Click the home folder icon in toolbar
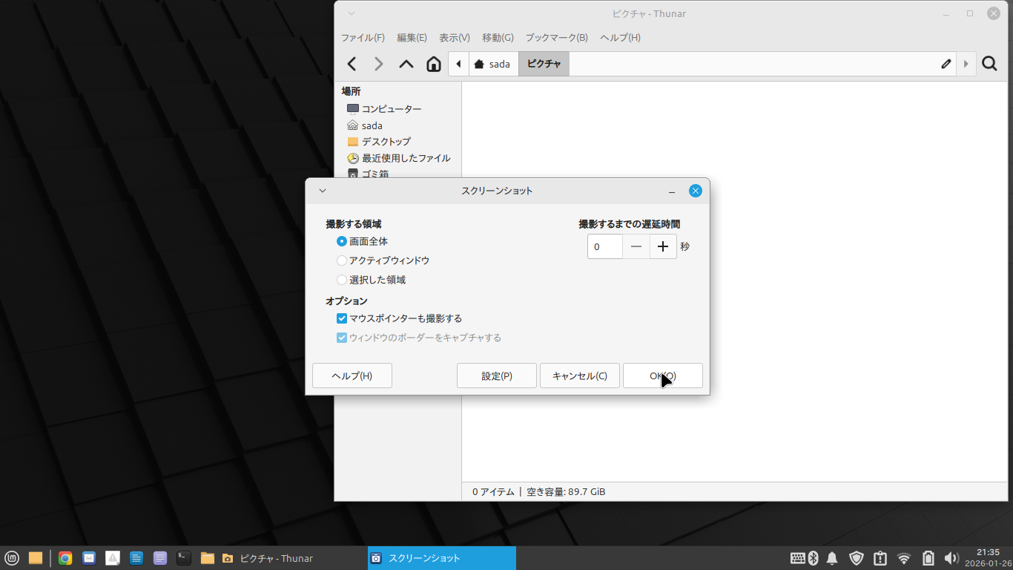Screen dimensions: 1013x570 [434, 65]
